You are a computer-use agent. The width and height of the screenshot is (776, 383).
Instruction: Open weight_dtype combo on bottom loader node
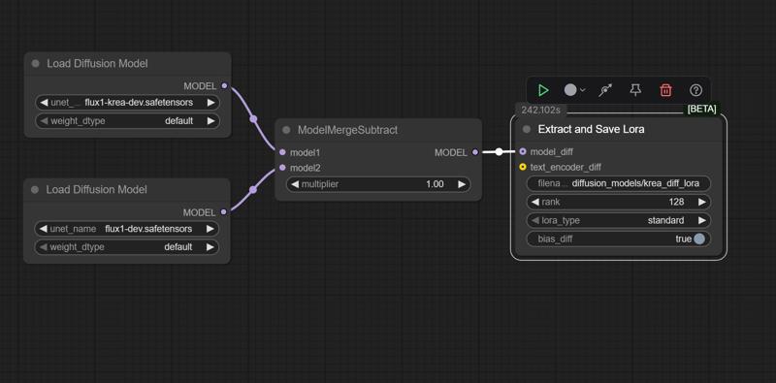[x=127, y=247]
